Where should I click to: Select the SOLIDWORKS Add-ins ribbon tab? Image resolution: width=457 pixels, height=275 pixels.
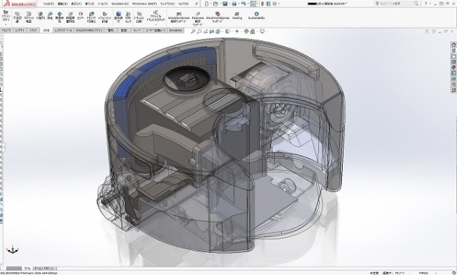[x=89, y=30]
